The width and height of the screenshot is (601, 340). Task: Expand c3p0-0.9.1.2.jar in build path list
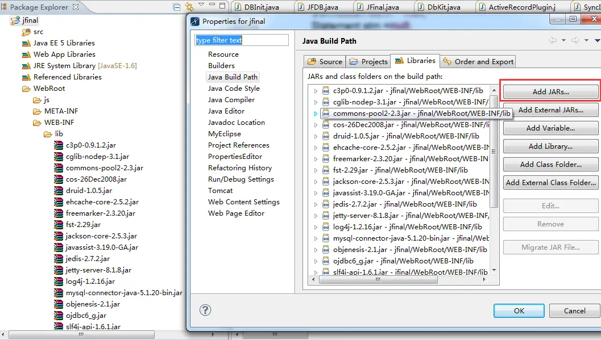tap(316, 91)
